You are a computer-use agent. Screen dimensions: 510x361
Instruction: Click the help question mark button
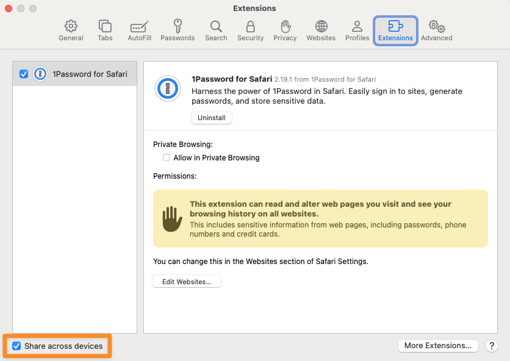[492, 346]
